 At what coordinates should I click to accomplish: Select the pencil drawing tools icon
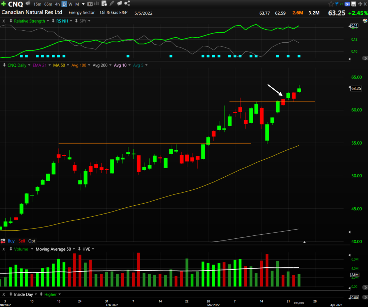coord(112,3)
